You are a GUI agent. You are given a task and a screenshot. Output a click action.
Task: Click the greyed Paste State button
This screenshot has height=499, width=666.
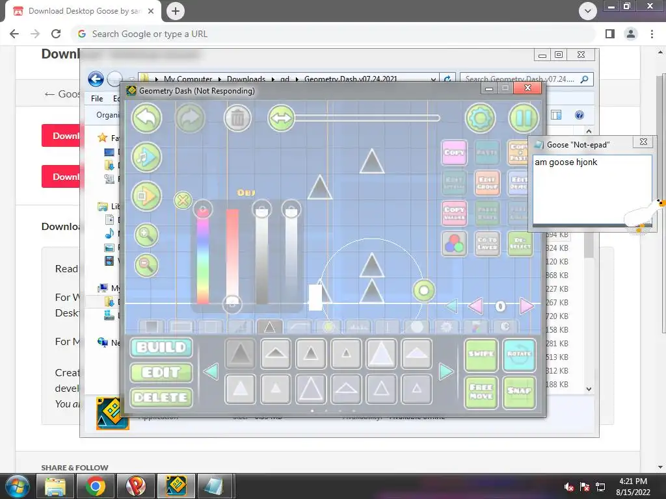[487, 213]
